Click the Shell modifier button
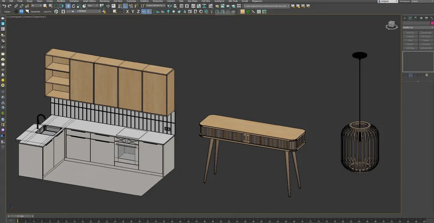 pos(410,40)
